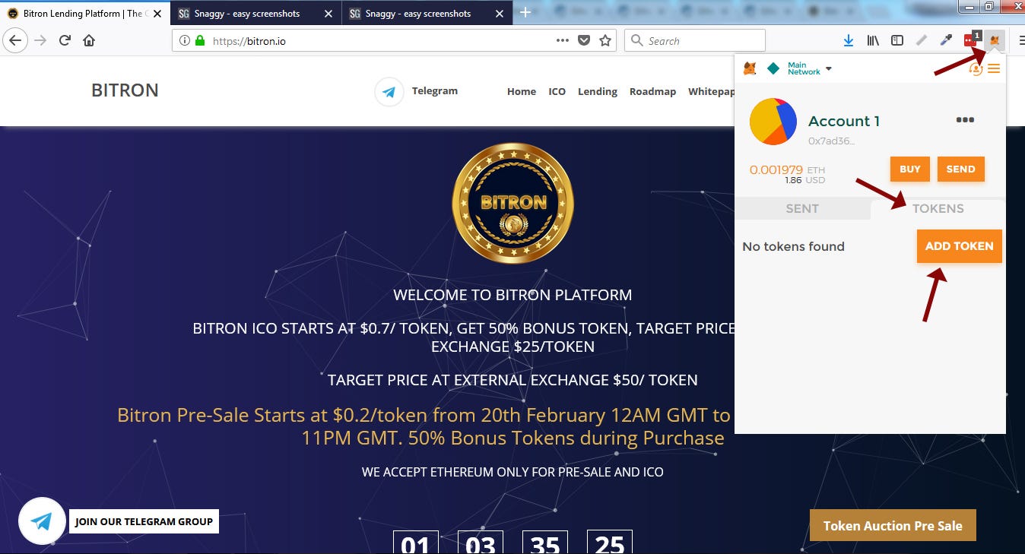Click the BUY button in MetaMask
This screenshot has width=1025, height=554.
coord(910,169)
